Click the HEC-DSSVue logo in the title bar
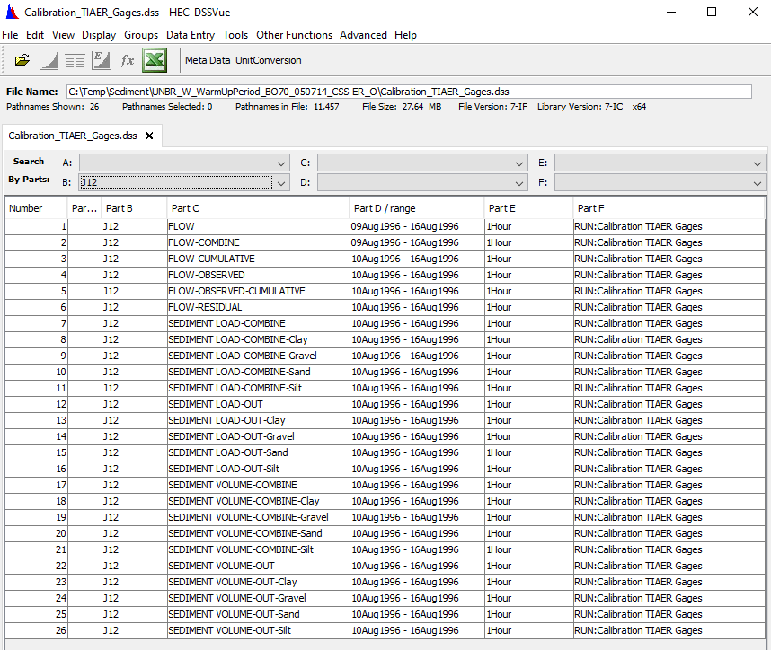 coord(10,12)
